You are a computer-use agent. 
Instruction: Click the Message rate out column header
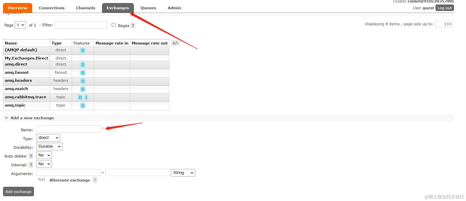point(150,43)
